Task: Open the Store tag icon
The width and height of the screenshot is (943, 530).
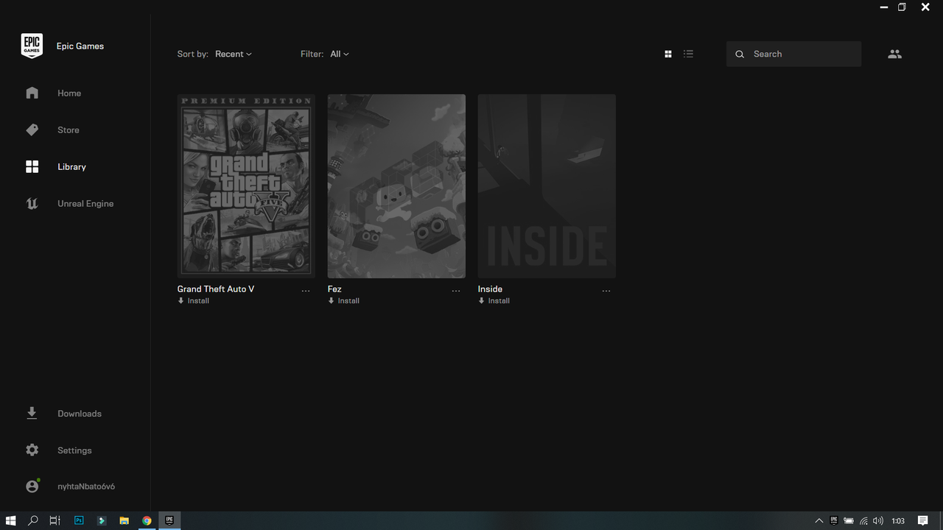Action: coord(32,130)
